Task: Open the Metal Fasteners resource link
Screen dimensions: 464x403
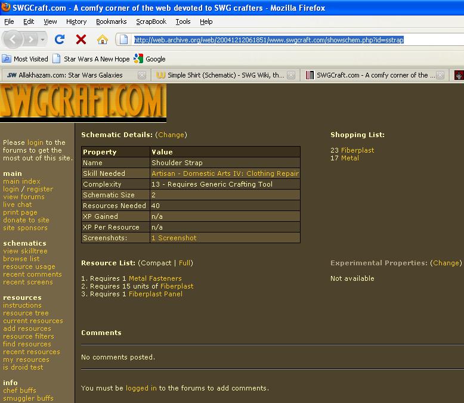Action: click(155, 278)
